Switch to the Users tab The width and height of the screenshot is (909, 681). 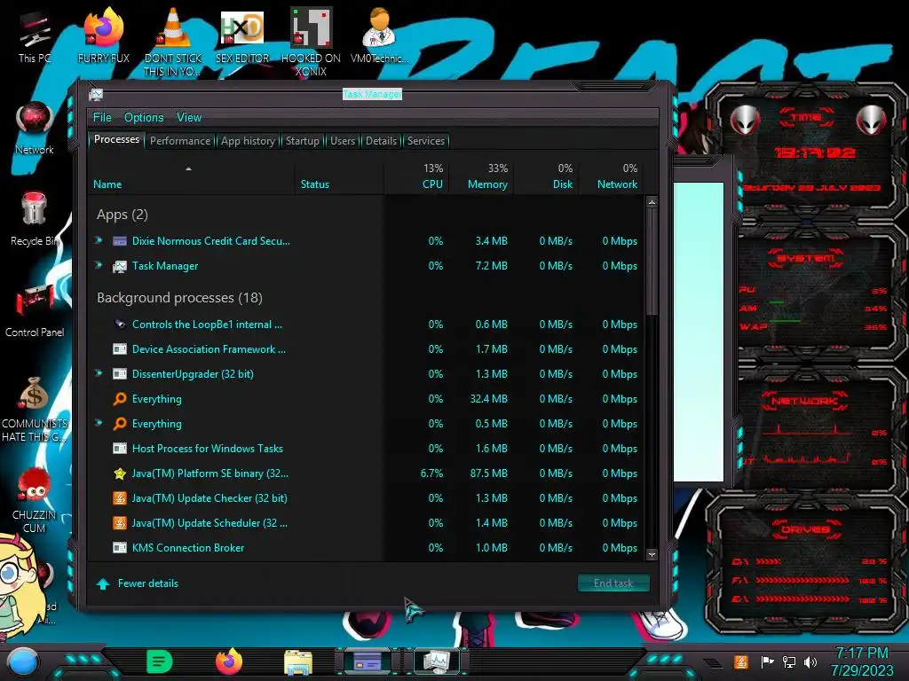pos(342,141)
